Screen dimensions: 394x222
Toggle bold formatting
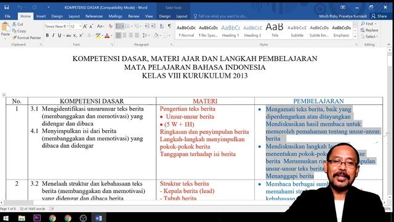tap(47, 36)
